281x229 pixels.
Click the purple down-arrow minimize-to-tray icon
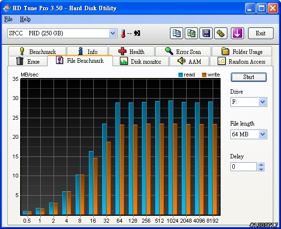[x=237, y=33]
